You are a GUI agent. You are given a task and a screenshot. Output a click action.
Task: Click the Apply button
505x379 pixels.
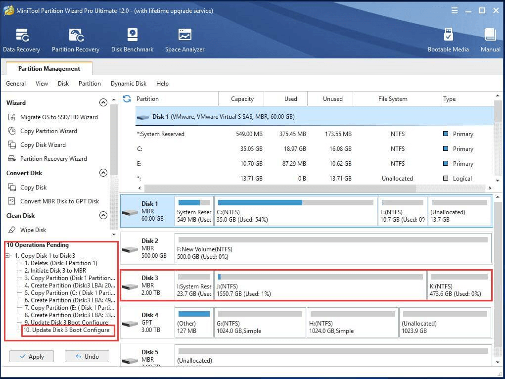pos(31,356)
